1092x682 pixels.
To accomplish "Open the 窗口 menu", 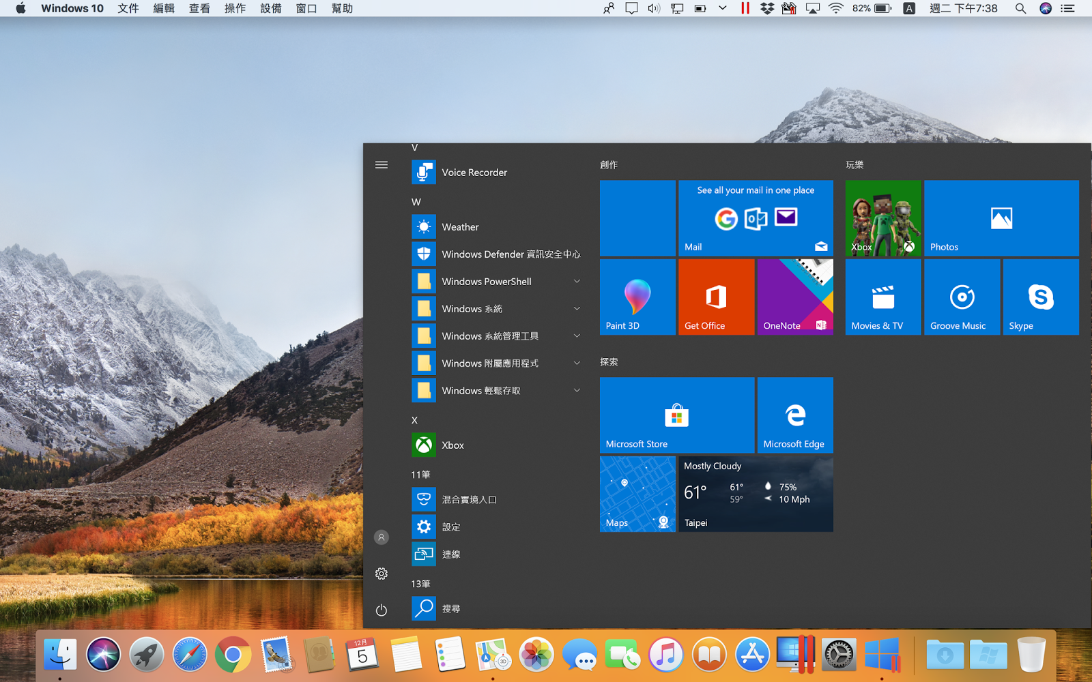I will point(306,8).
